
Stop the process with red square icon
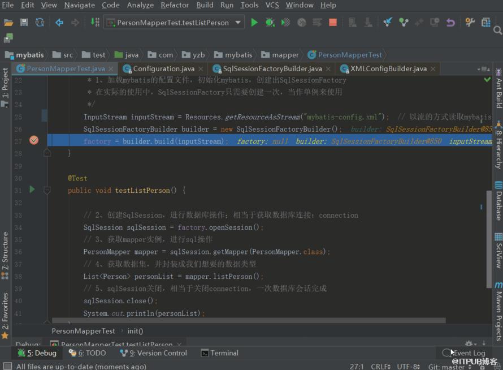coord(333,23)
